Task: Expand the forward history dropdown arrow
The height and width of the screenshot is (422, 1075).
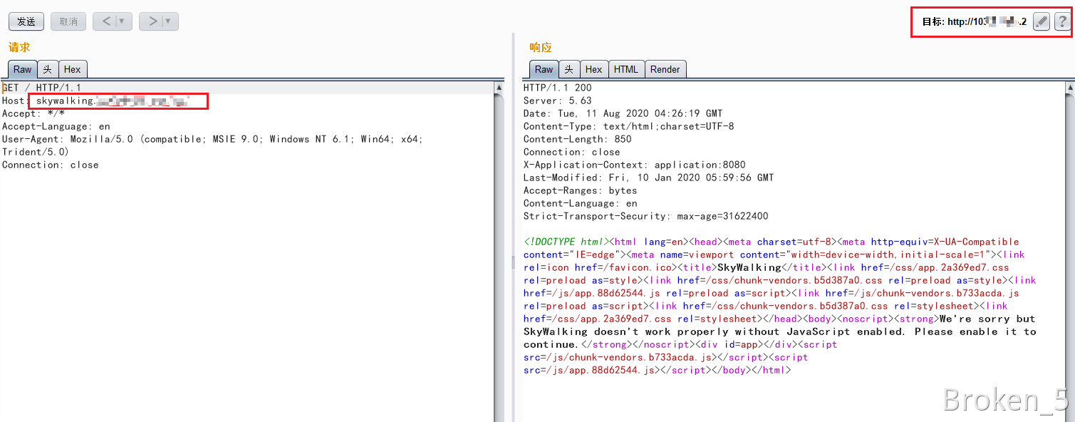Action: point(169,21)
